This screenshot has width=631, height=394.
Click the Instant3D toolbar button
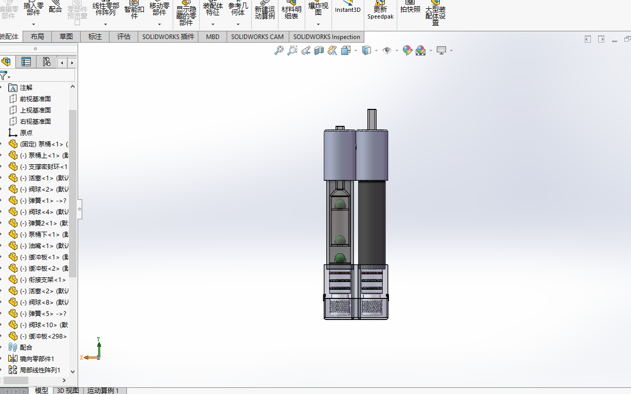[348, 7]
